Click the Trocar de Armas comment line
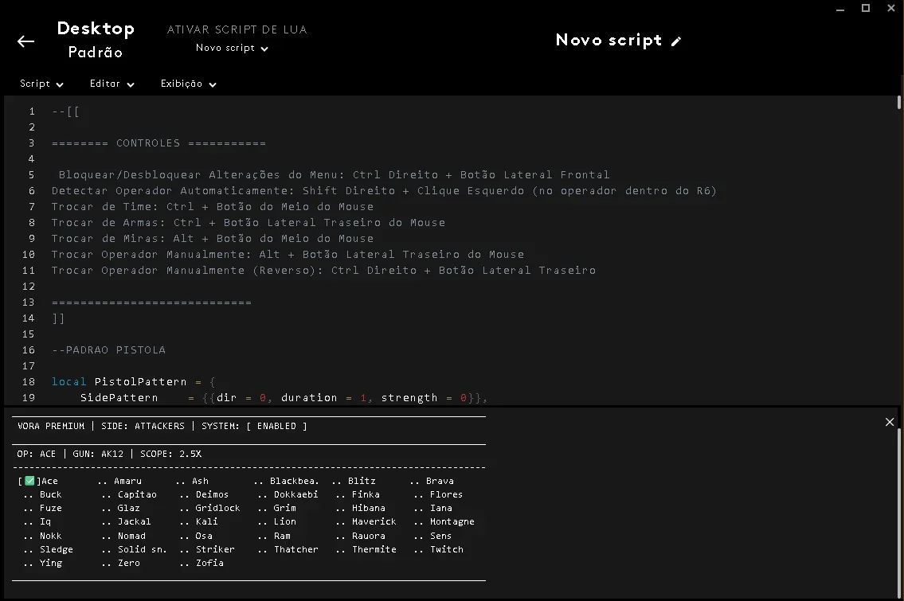This screenshot has height=601, width=904. (x=248, y=222)
